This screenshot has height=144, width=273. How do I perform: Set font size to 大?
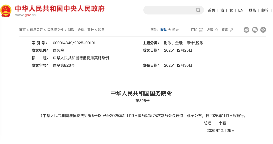click(170, 30)
